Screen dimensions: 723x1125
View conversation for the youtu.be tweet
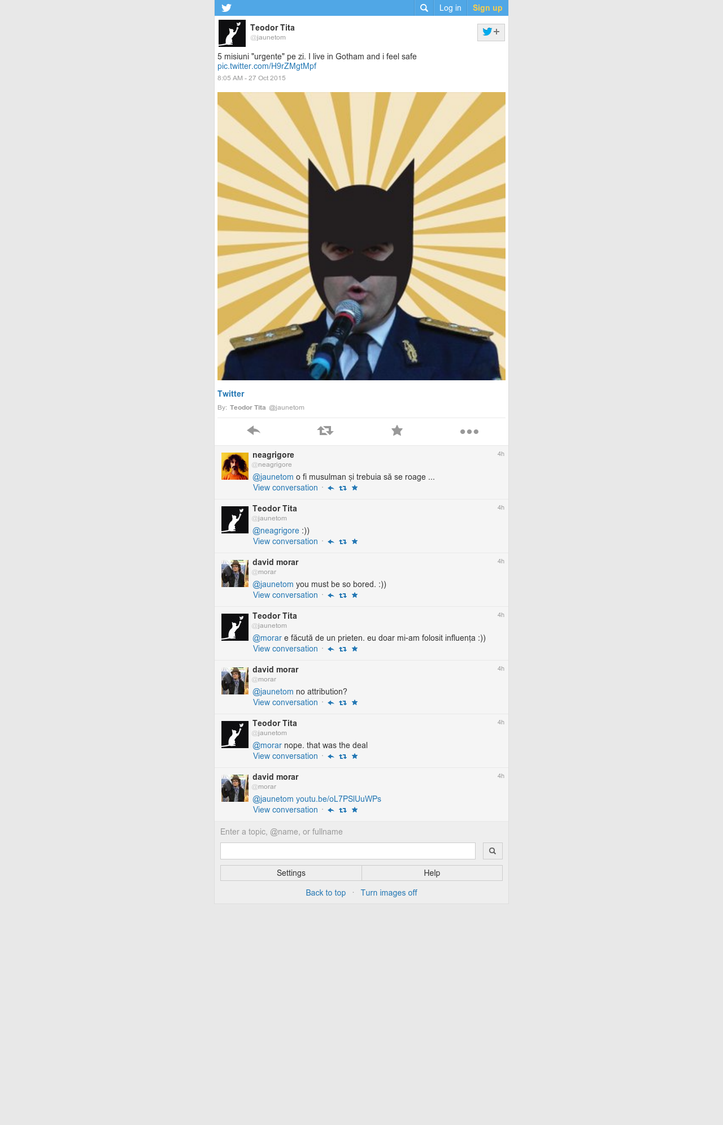(x=285, y=810)
